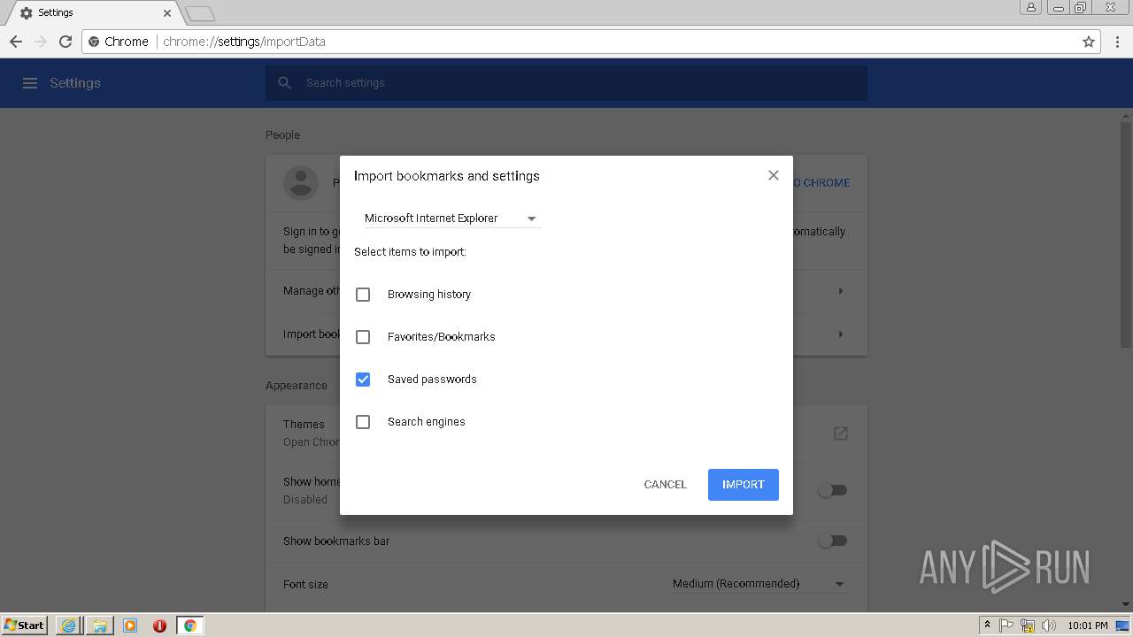Expand the Manage other people row arrow
Image resolution: width=1133 pixels, height=637 pixels.
841,291
